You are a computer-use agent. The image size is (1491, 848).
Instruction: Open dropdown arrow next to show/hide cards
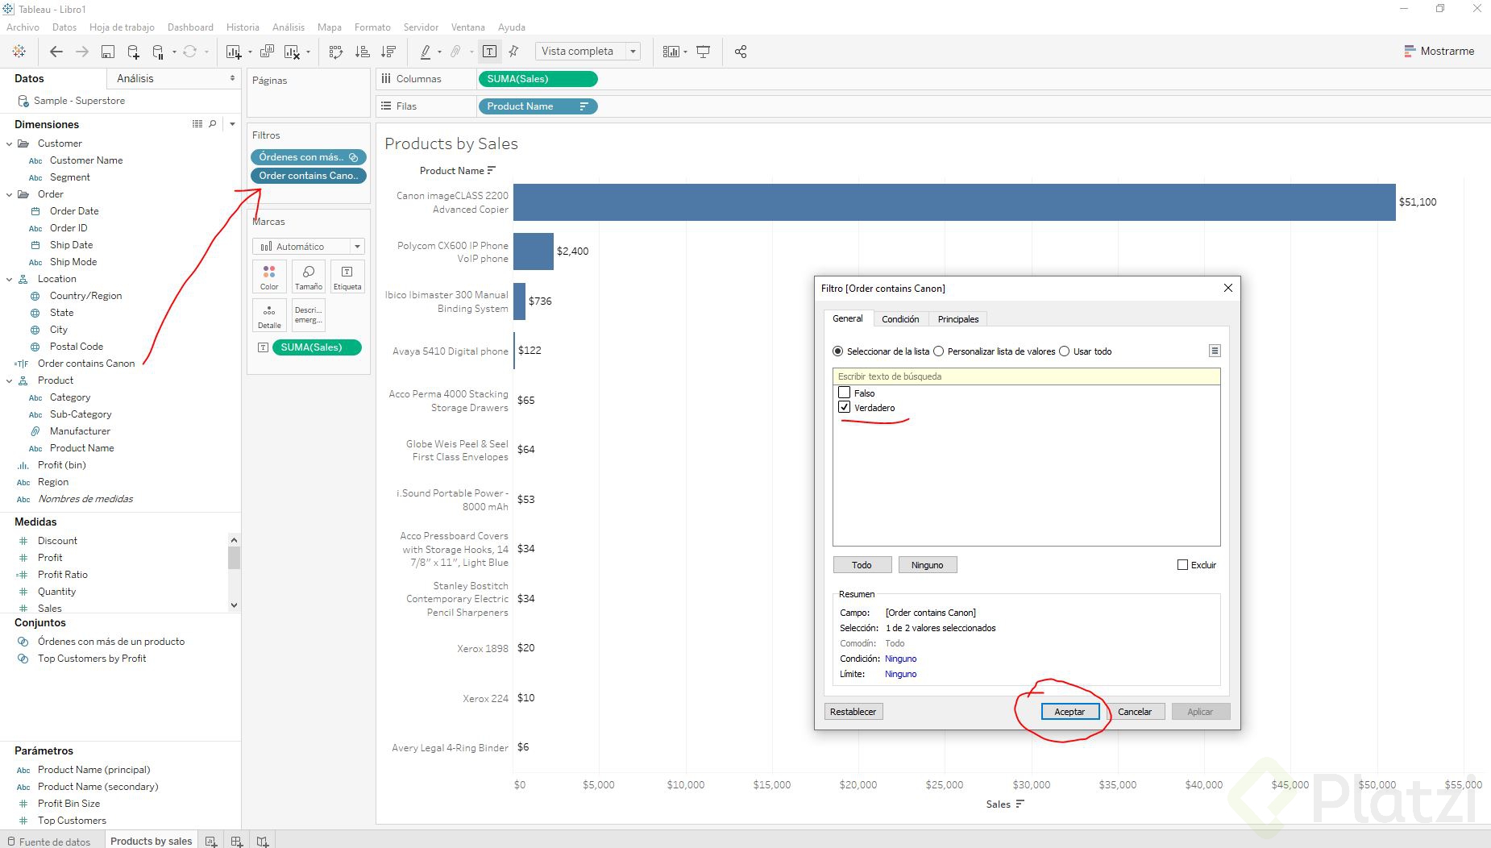point(685,52)
